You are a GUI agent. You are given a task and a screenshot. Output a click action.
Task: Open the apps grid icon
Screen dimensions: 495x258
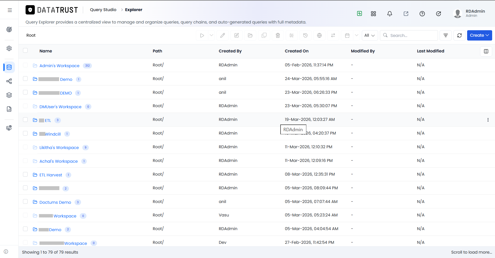pyautogui.click(x=373, y=14)
